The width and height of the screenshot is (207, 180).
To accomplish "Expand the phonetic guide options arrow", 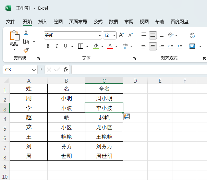I will click(132, 46).
